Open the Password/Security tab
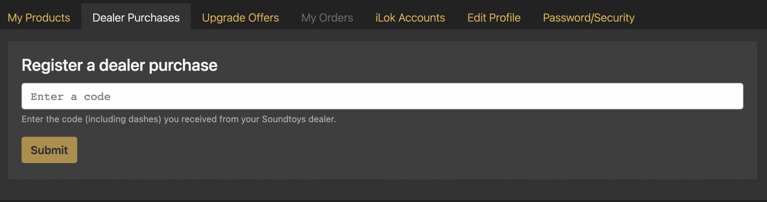The width and height of the screenshot is (767, 202). tap(588, 18)
